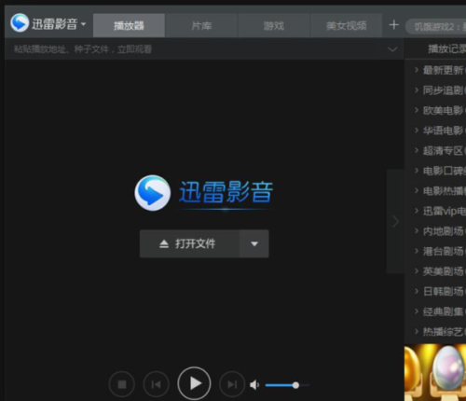The height and width of the screenshot is (401, 466).
Task: Open the dropdown arrow beside 打开文件
Action: coord(254,243)
